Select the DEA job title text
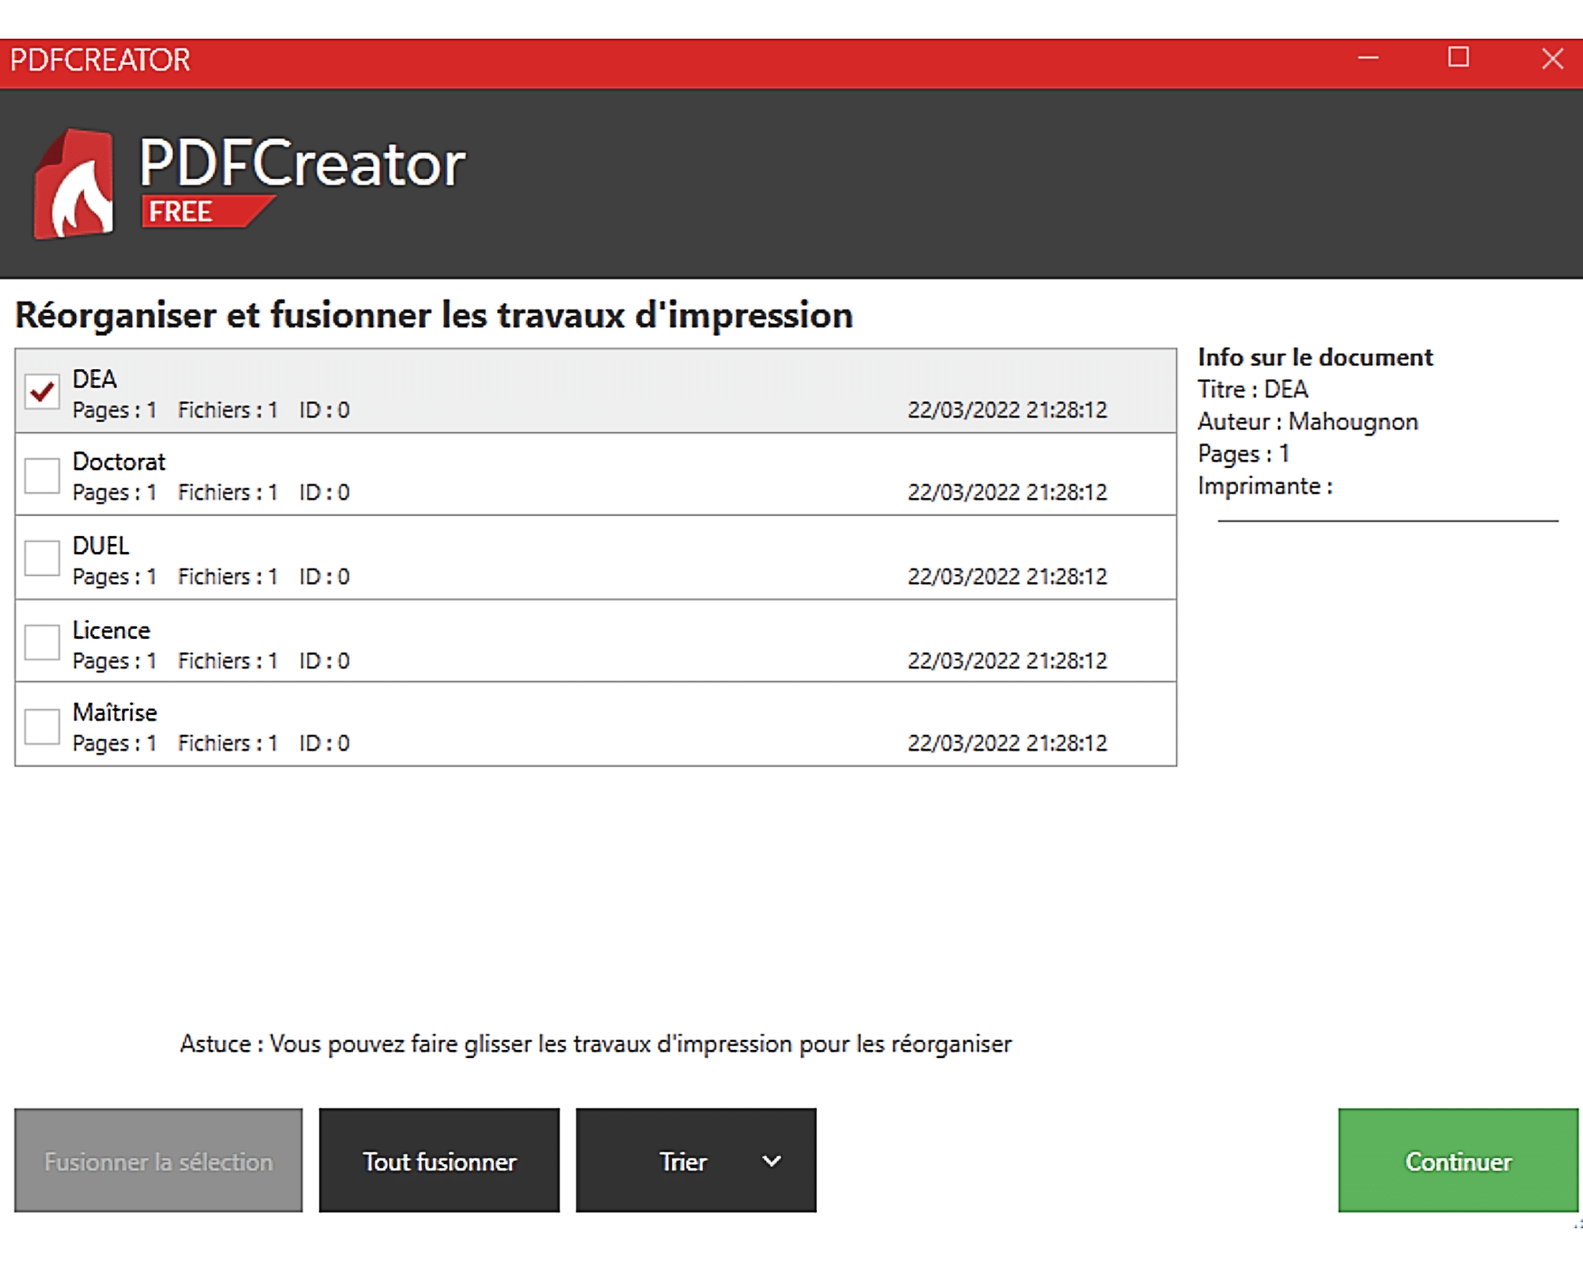The image size is (1583, 1267). [95, 379]
